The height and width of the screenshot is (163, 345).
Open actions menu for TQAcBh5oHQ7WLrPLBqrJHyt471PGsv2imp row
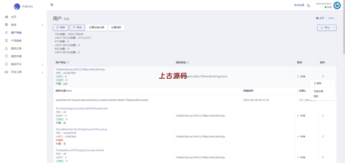pyautogui.click(x=323, y=137)
